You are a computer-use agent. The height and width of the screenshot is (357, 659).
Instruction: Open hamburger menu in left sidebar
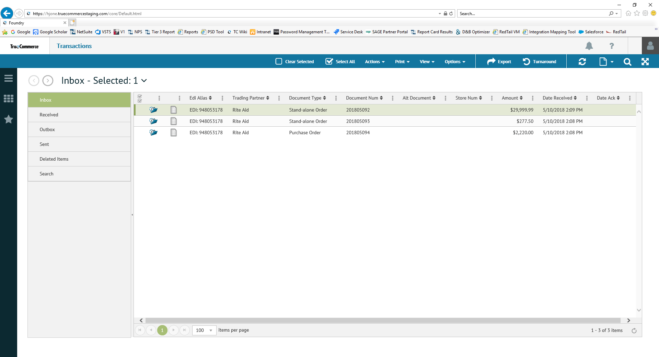9,79
